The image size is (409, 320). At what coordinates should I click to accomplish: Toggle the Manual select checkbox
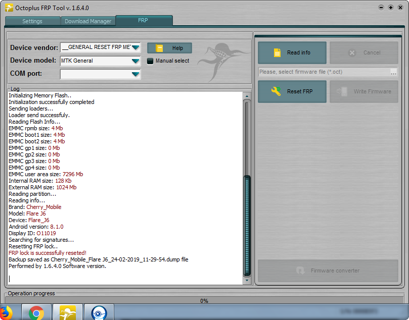[x=150, y=61]
